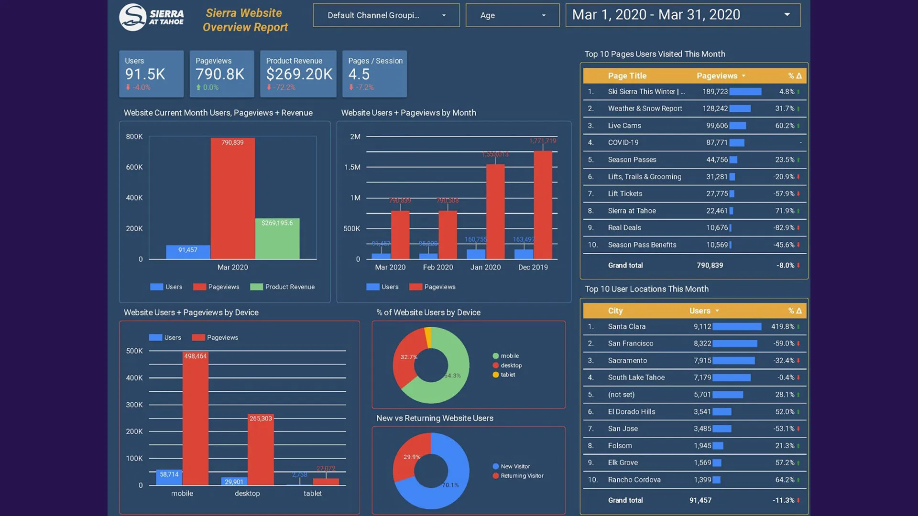Sort by Users column in locations table

point(717,311)
